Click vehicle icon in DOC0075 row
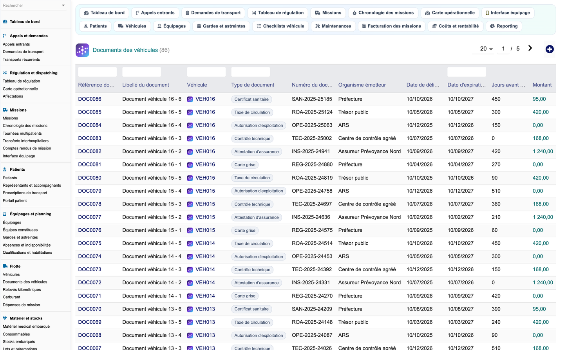566x350 pixels. 190,244
